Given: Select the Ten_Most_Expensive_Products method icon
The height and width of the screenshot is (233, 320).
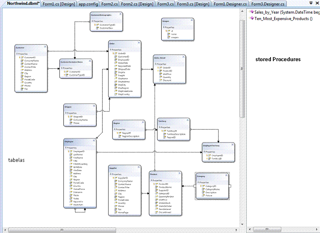Looking at the screenshot, I should (x=252, y=18).
